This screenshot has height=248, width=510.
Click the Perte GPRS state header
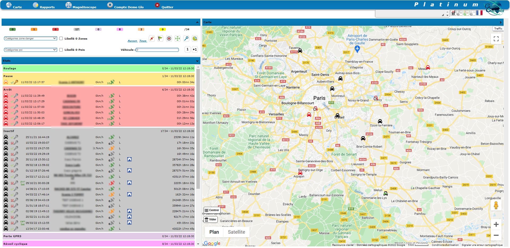pos(99,236)
